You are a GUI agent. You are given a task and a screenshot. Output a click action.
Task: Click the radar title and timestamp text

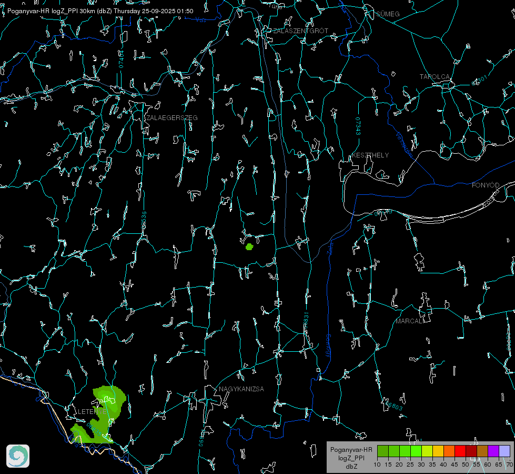[x=100, y=11]
